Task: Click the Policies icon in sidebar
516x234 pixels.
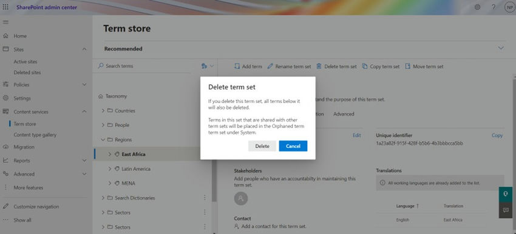Action: 5,84
